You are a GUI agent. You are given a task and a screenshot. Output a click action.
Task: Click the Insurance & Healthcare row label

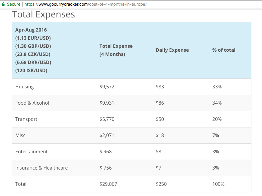41,168
